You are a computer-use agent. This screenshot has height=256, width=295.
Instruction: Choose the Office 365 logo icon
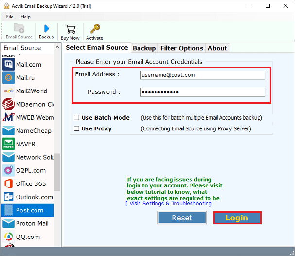click(8, 183)
